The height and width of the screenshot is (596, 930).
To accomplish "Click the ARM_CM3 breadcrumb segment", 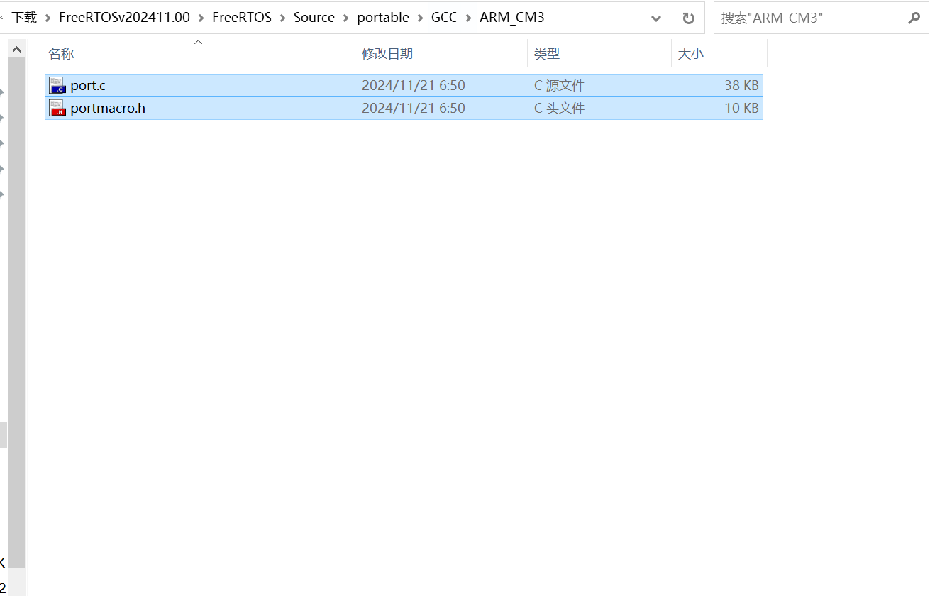I will tap(512, 18).
